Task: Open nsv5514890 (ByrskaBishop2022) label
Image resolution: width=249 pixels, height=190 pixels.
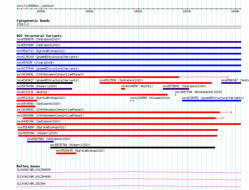Action: pos(42,127)
